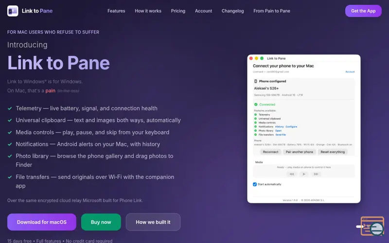The height and width of the screenshot is (243, 389).
Task: Click the encrypted cloud relay sentence
Action: tap(75, 200)
